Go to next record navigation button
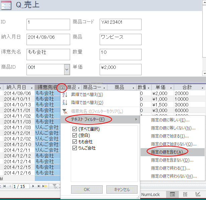The height and width of the screenshot is (200, 206). pos(33,186)
